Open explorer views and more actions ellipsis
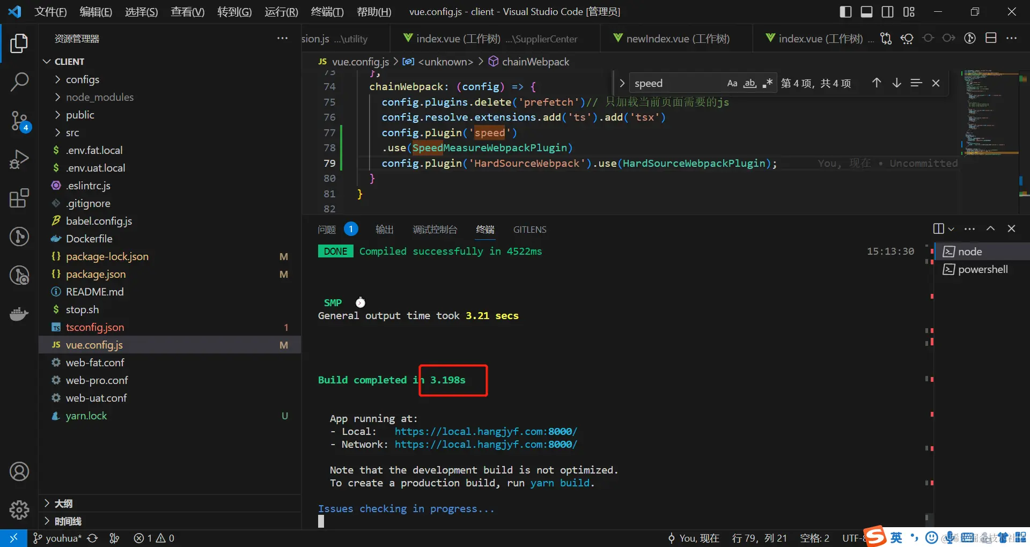 tap(283, 38)
